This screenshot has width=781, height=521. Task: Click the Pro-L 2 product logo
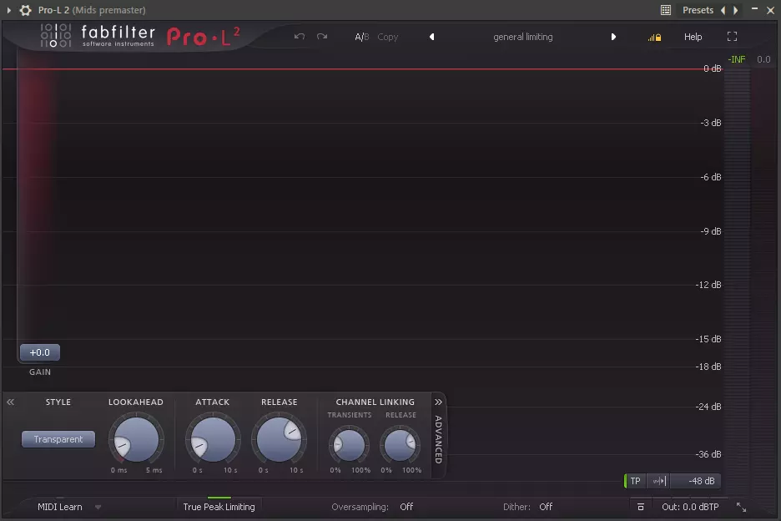(204, 37)
